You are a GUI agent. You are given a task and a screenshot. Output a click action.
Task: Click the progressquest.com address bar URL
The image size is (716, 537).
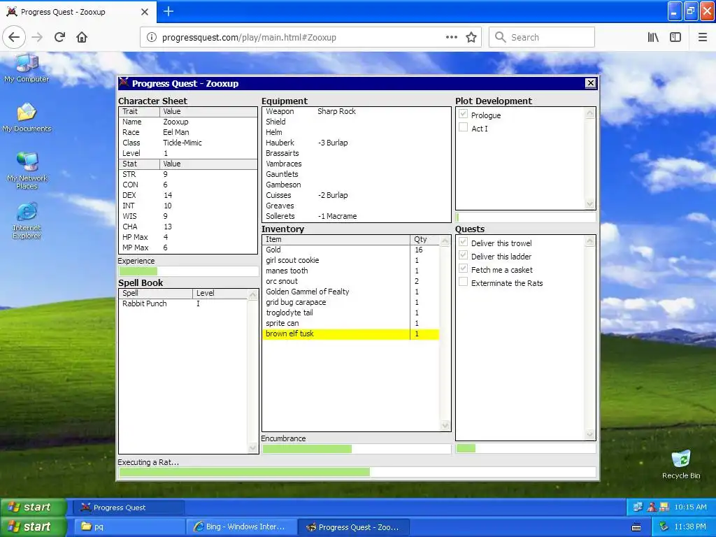click(249, 38)
